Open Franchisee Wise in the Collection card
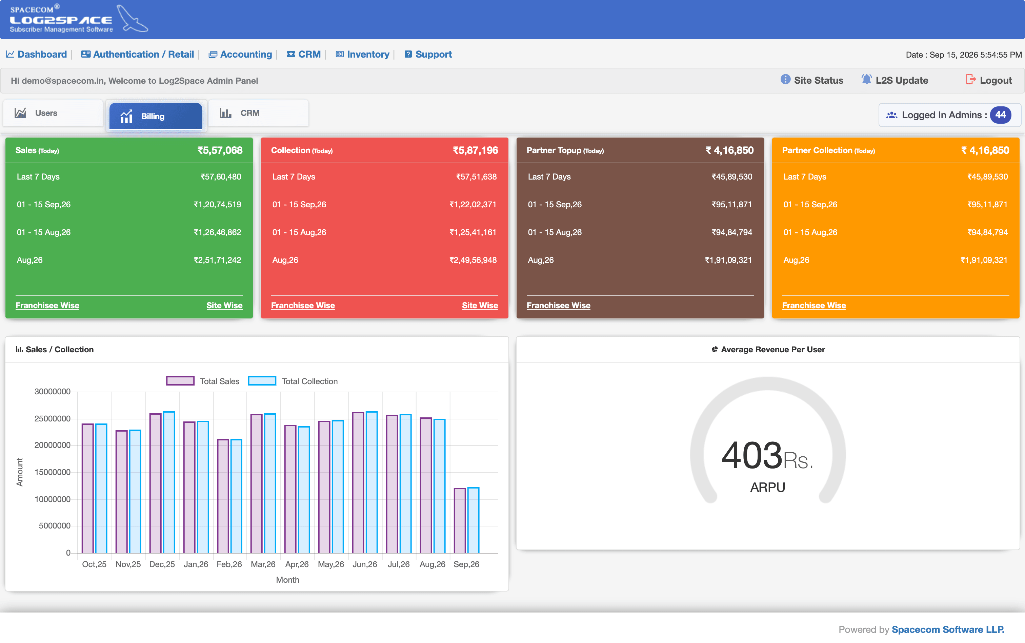This screenshot has height=643, width=1025. click(x=303, y=305)
